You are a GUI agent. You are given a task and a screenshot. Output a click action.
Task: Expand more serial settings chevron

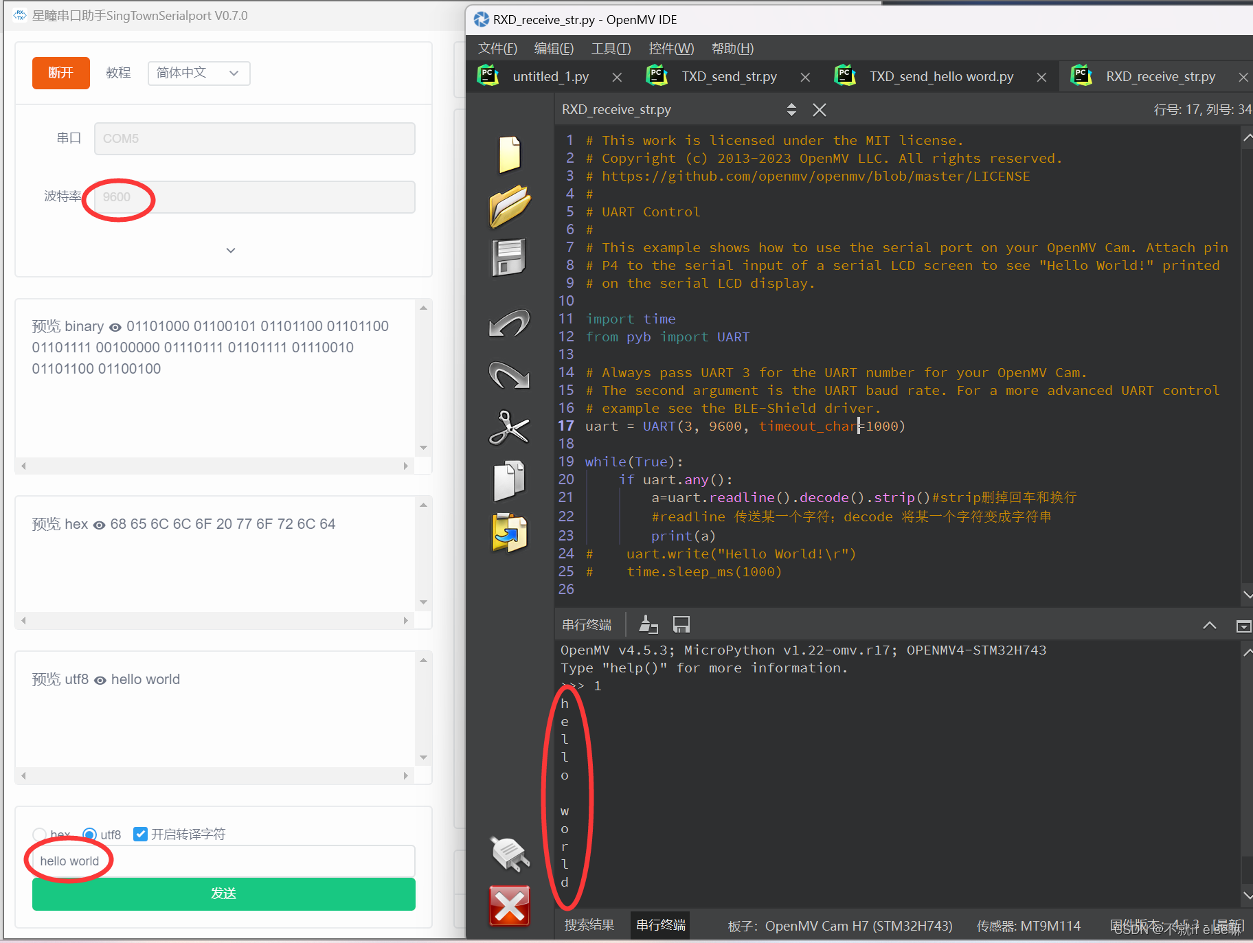[231, 250]
